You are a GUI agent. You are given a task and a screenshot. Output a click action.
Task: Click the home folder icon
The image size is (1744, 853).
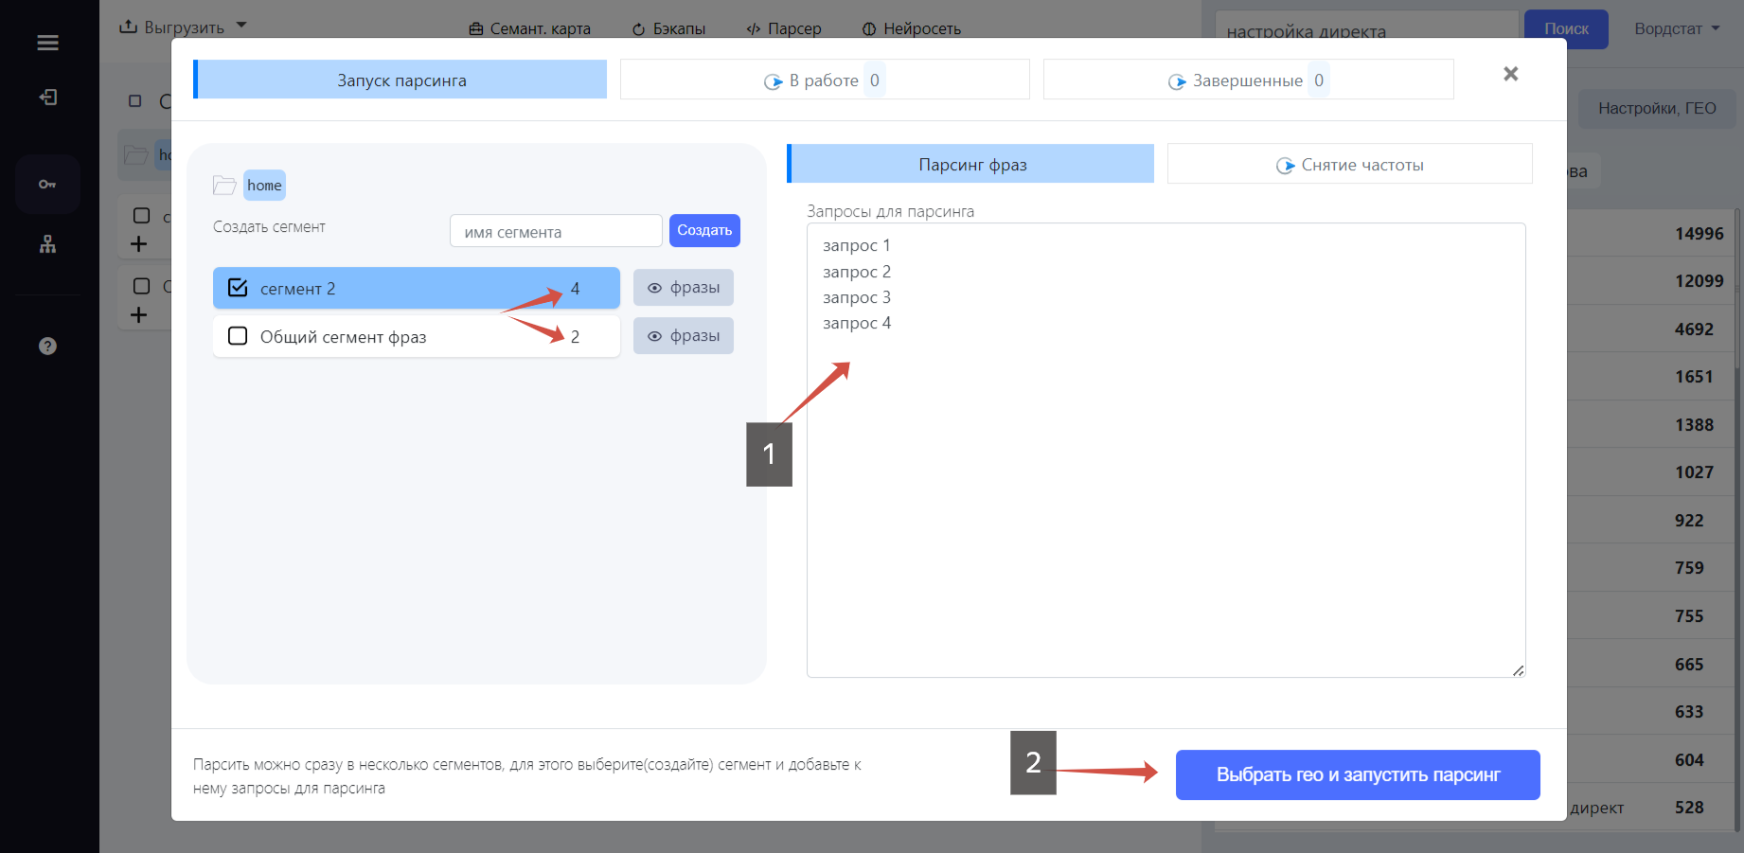[x=224, y=186]
